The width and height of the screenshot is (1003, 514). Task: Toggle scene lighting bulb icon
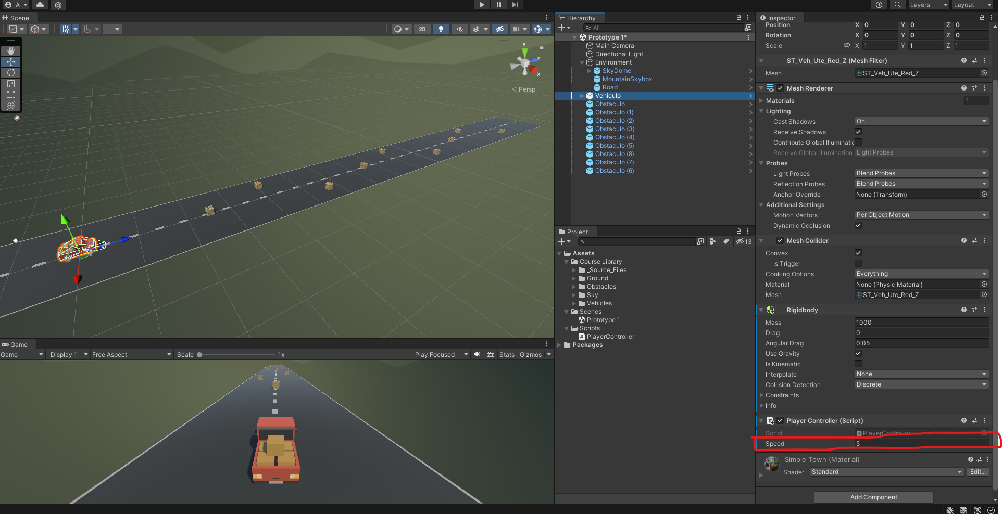click(x=441, y=29)
